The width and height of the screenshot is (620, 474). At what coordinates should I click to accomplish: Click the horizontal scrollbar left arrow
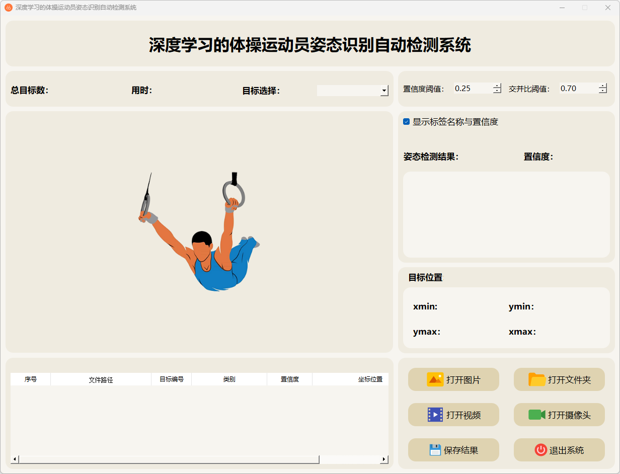point(15,459)
